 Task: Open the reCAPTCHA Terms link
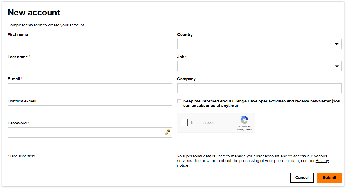[249, 130]
